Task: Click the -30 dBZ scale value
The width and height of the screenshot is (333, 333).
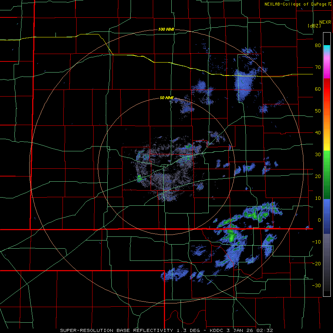Action: click(316, 286)
